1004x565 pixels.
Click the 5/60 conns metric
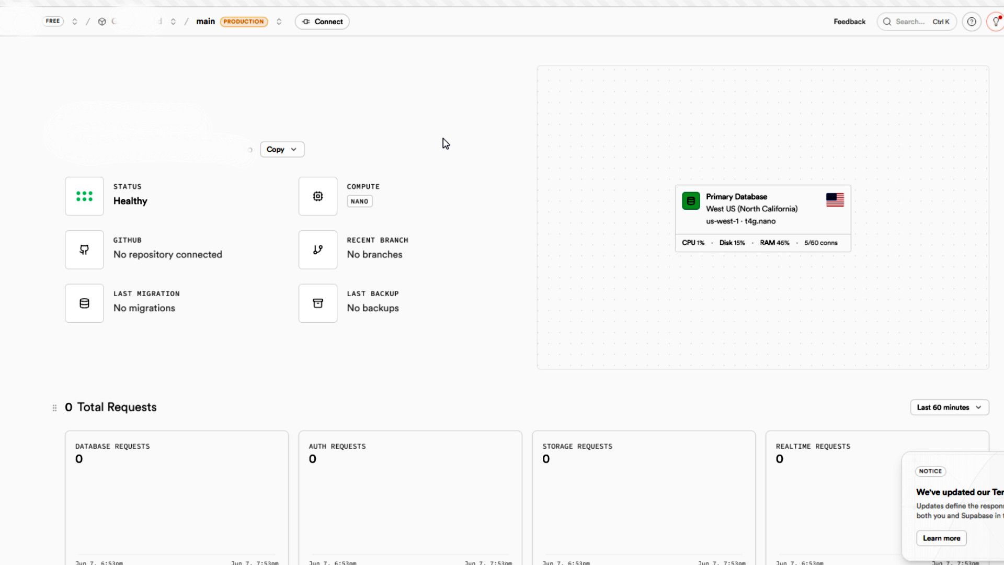821,243
